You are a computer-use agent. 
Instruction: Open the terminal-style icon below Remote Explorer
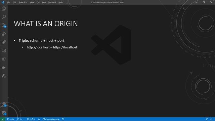point(4,59)
